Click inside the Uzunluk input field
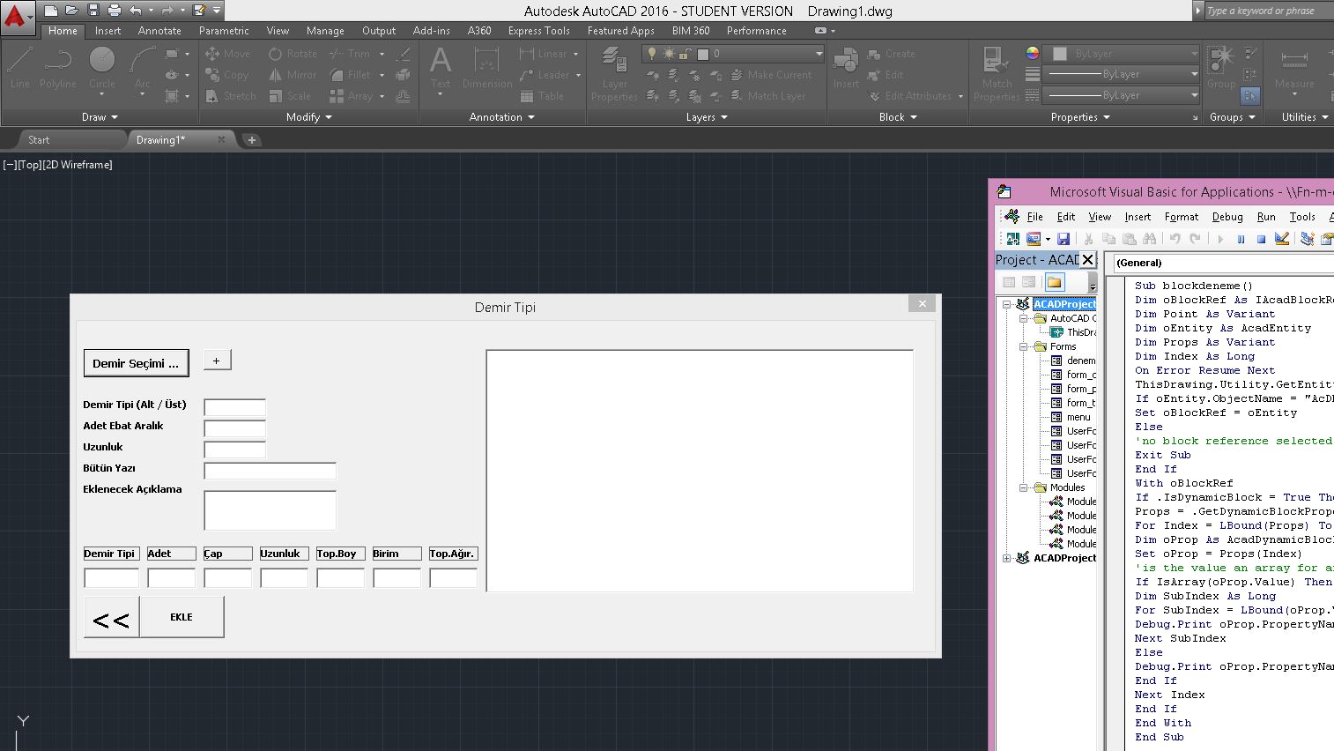 coord(233,449)
